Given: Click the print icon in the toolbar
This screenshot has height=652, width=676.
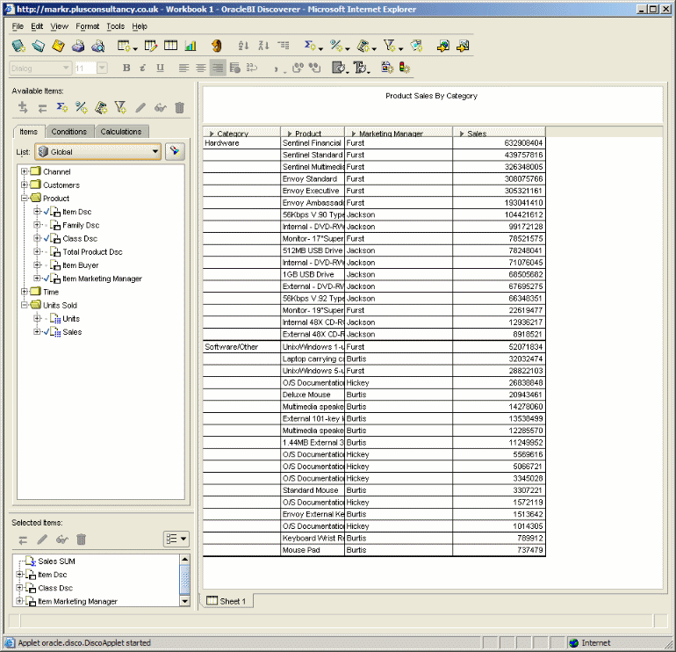Looking at the screenshot, I should [78, 47].
